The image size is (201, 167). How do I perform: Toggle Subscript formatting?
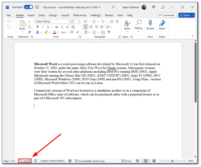[62, 27]
